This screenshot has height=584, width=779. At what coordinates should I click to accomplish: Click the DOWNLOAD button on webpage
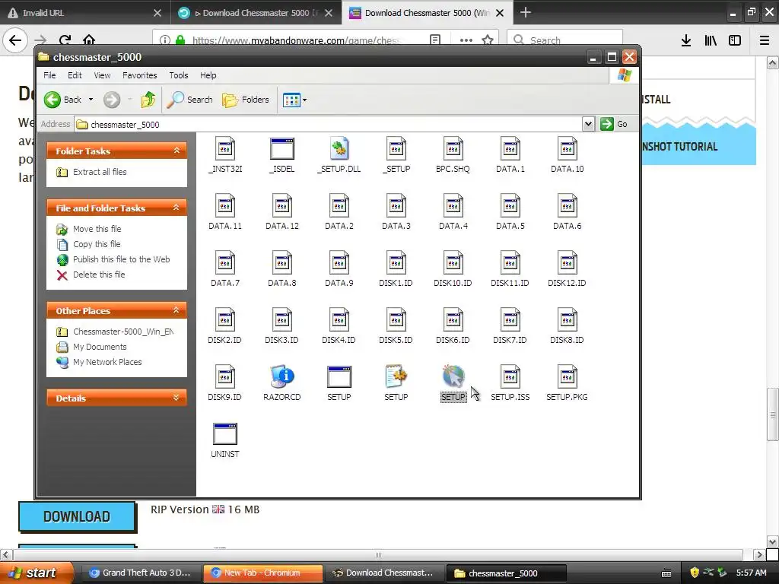click(x=77, y=517)
